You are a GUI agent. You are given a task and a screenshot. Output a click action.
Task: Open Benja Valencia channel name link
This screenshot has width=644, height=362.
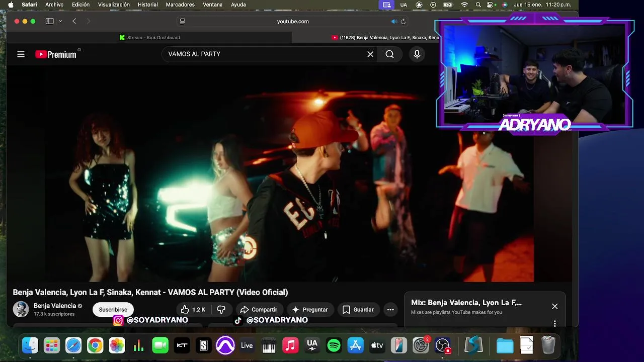tap(55, 306)
